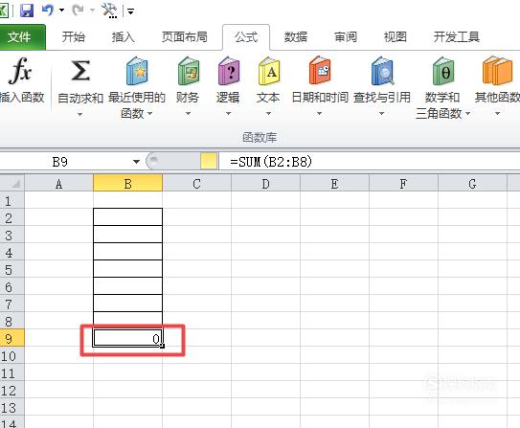Select column C header
Image resolution: width=520 pixels, height=428 pixels.
pos(196,183)
